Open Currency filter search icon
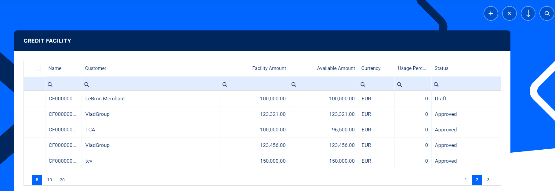 point(363,85)
